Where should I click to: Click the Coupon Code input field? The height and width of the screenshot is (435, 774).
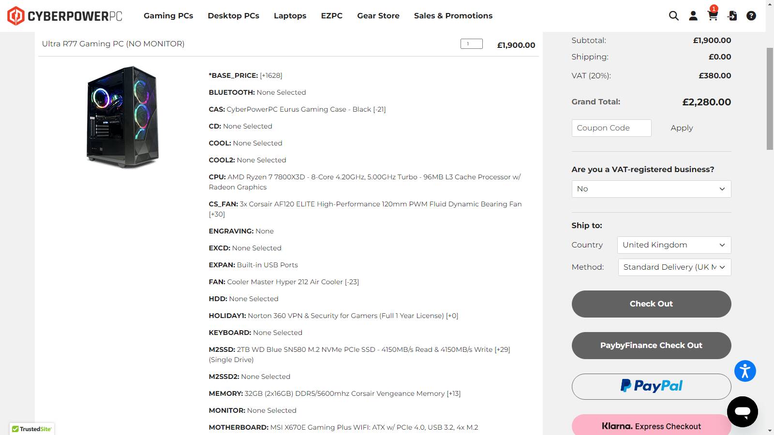(611, 128)
